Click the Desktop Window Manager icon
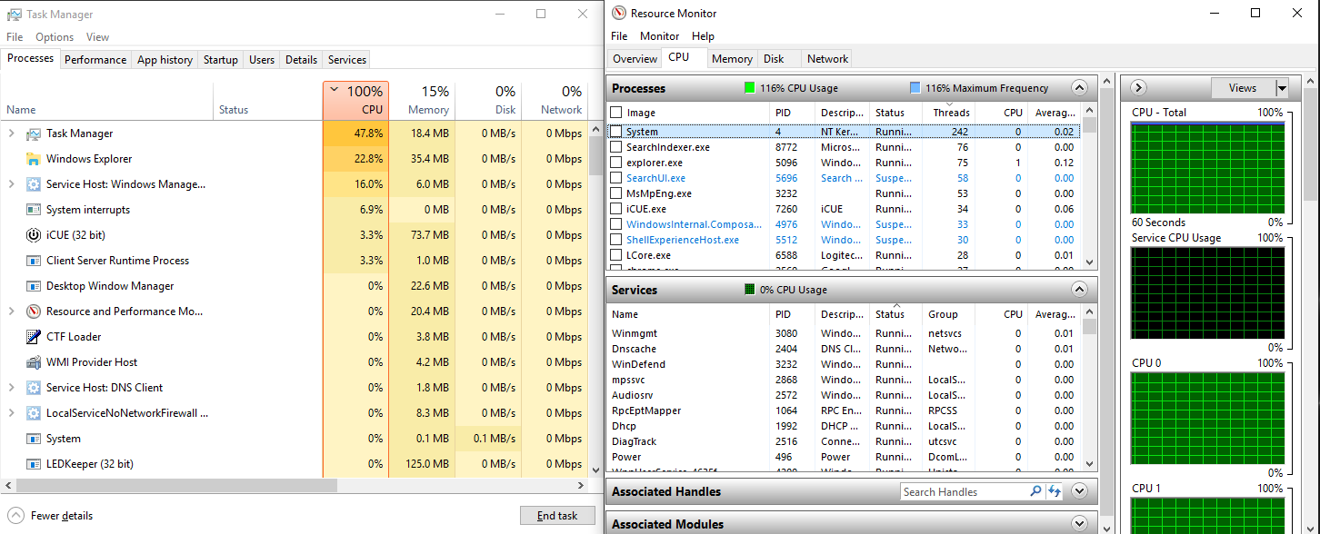 click(34, 286)
